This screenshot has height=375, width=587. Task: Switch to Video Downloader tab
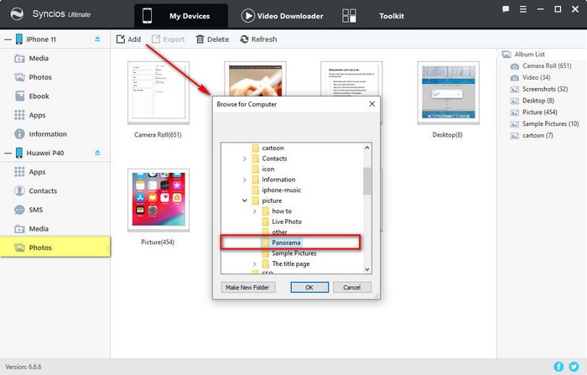(x=282, y=16)
